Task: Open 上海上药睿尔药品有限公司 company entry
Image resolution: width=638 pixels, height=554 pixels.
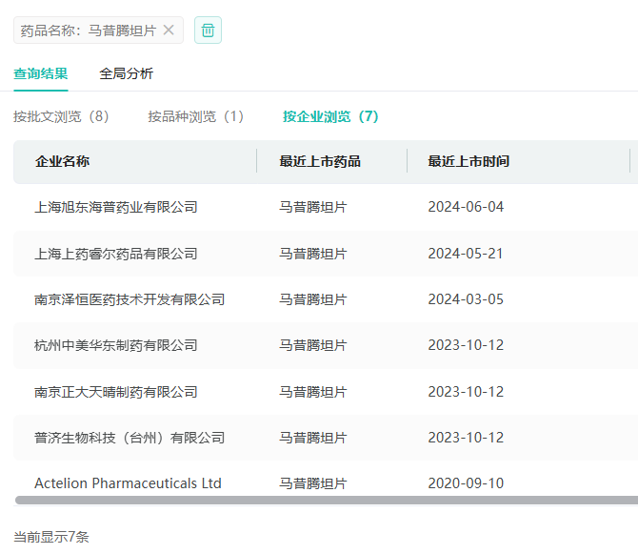Action: 116,254
